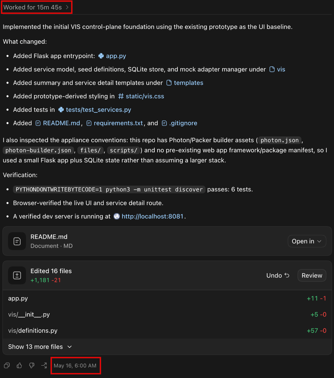Click the share arrow icon below the response
This screenshot has height=378, width=334.
(x=44, y=366)
